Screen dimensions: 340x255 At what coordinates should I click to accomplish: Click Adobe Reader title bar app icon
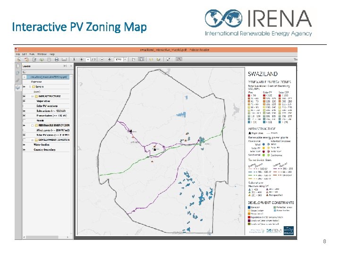[17, 50]
